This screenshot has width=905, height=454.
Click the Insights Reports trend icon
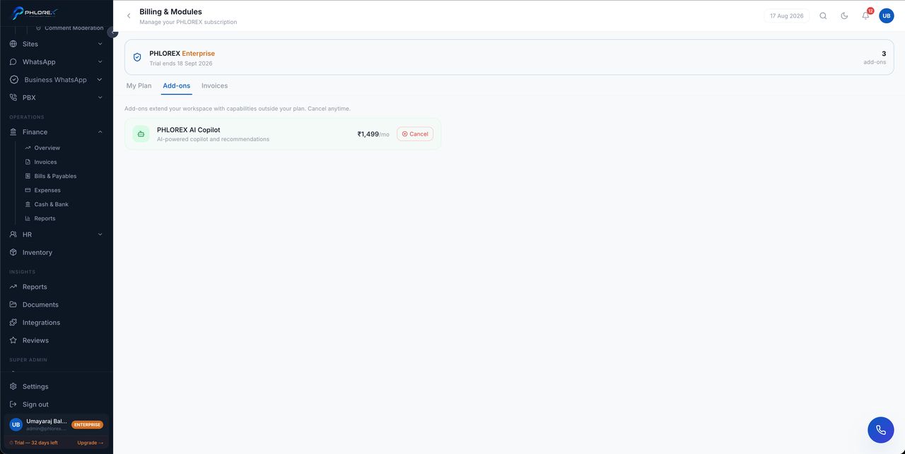point(13,287)
